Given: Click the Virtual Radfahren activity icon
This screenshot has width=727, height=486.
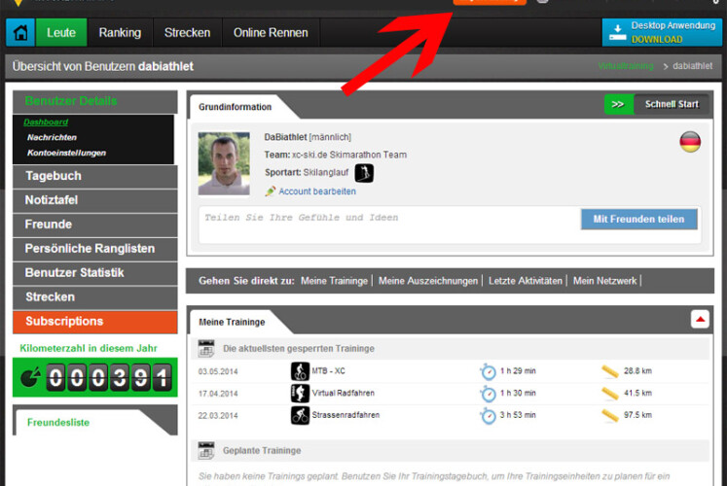Looking at the screenshot, I should pyautogui.click(x=301, y=393).
